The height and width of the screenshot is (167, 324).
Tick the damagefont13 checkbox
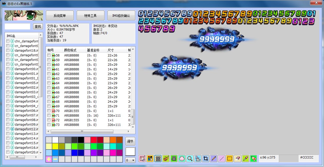8,134
